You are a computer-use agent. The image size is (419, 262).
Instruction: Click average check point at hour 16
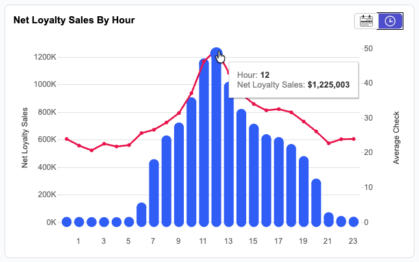point(266,110)
